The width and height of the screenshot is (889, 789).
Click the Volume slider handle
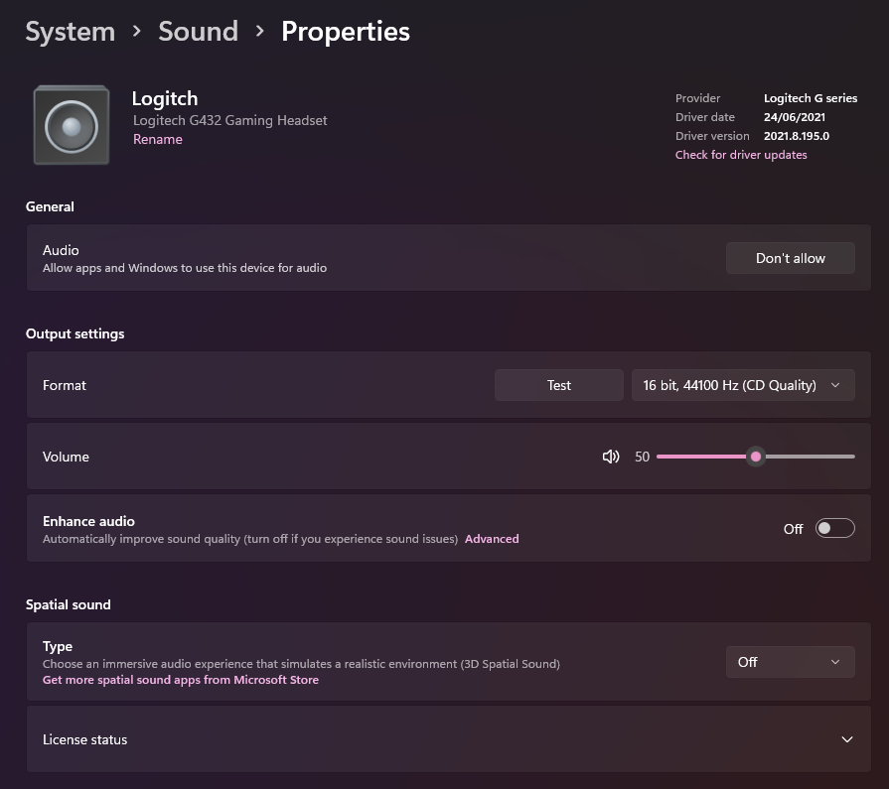coord(755,457)
